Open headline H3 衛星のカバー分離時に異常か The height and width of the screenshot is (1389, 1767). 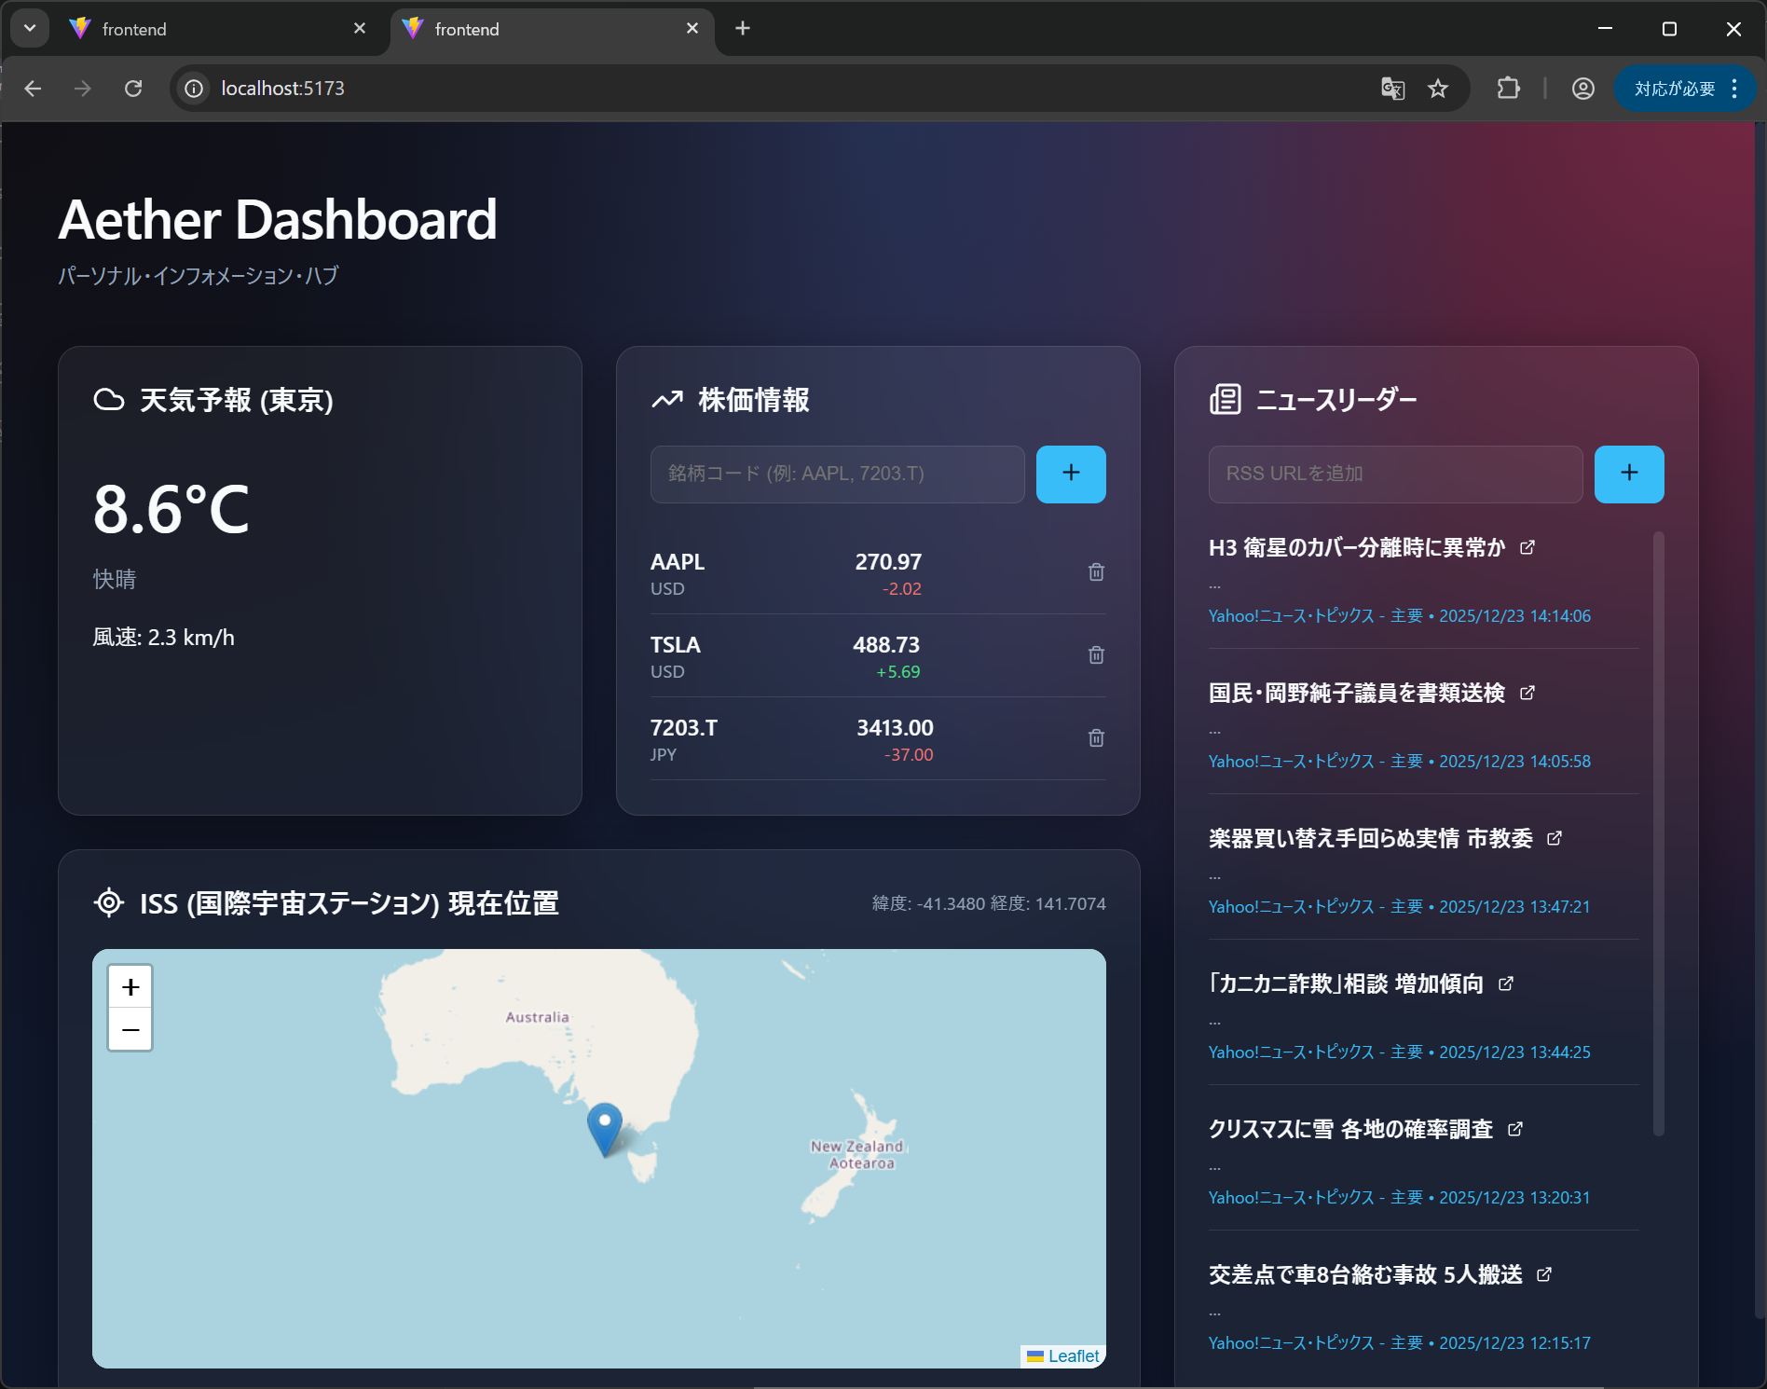click(1357, 547)
